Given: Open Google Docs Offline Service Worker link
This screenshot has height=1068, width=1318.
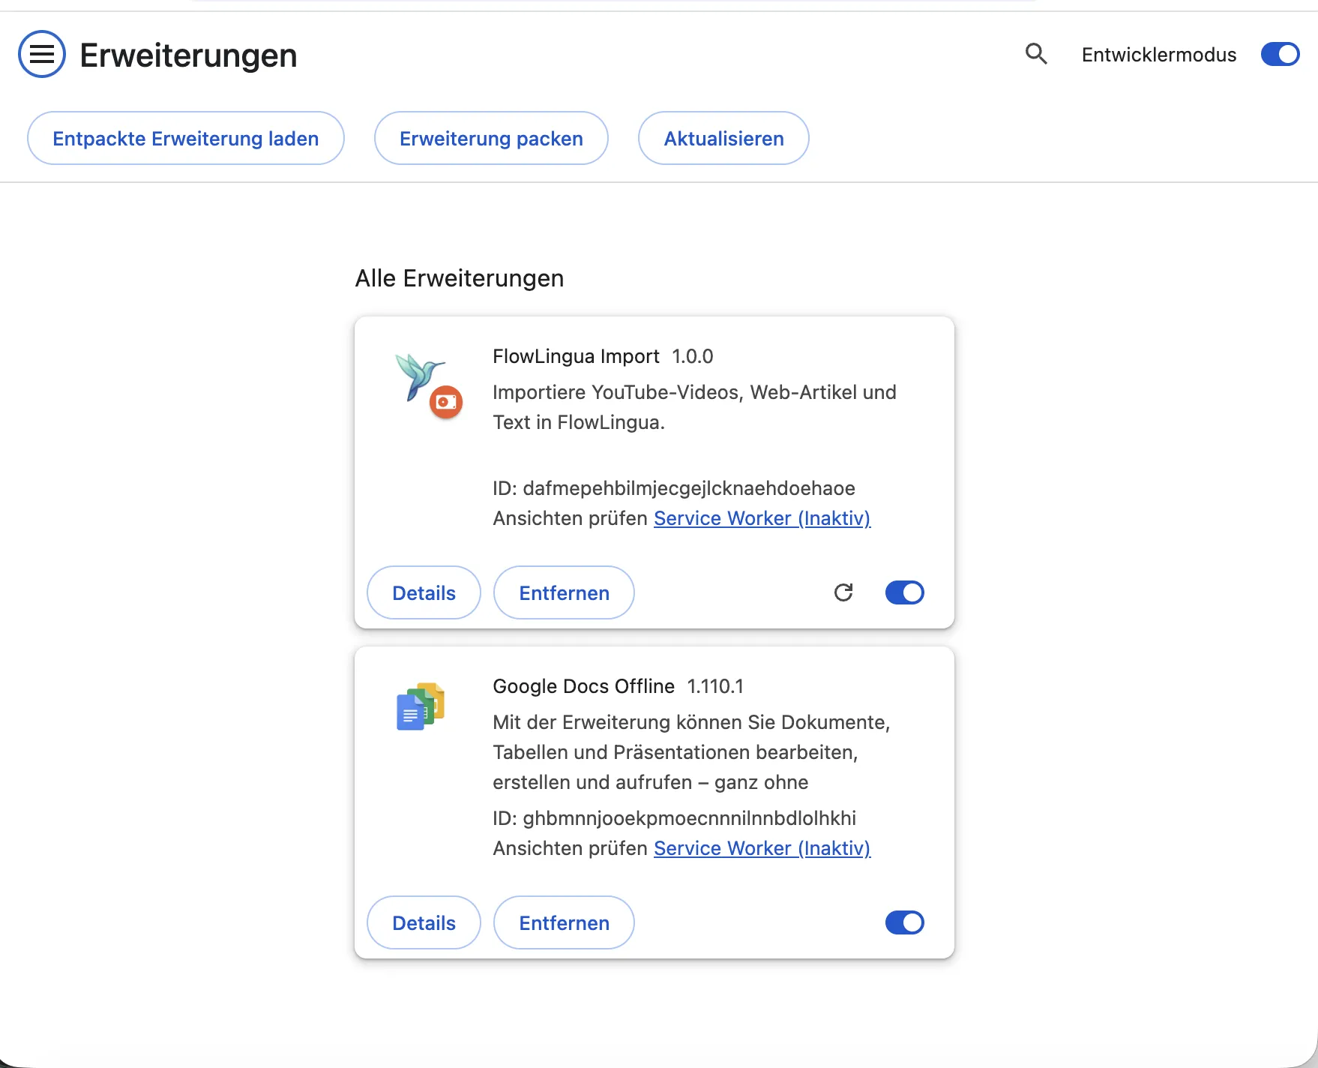Looking at the screenshot, I should tap(762, 848).
